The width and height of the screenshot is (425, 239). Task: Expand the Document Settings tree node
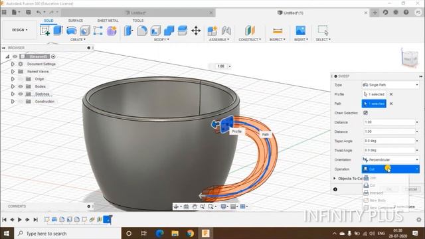tap(13, 64)
